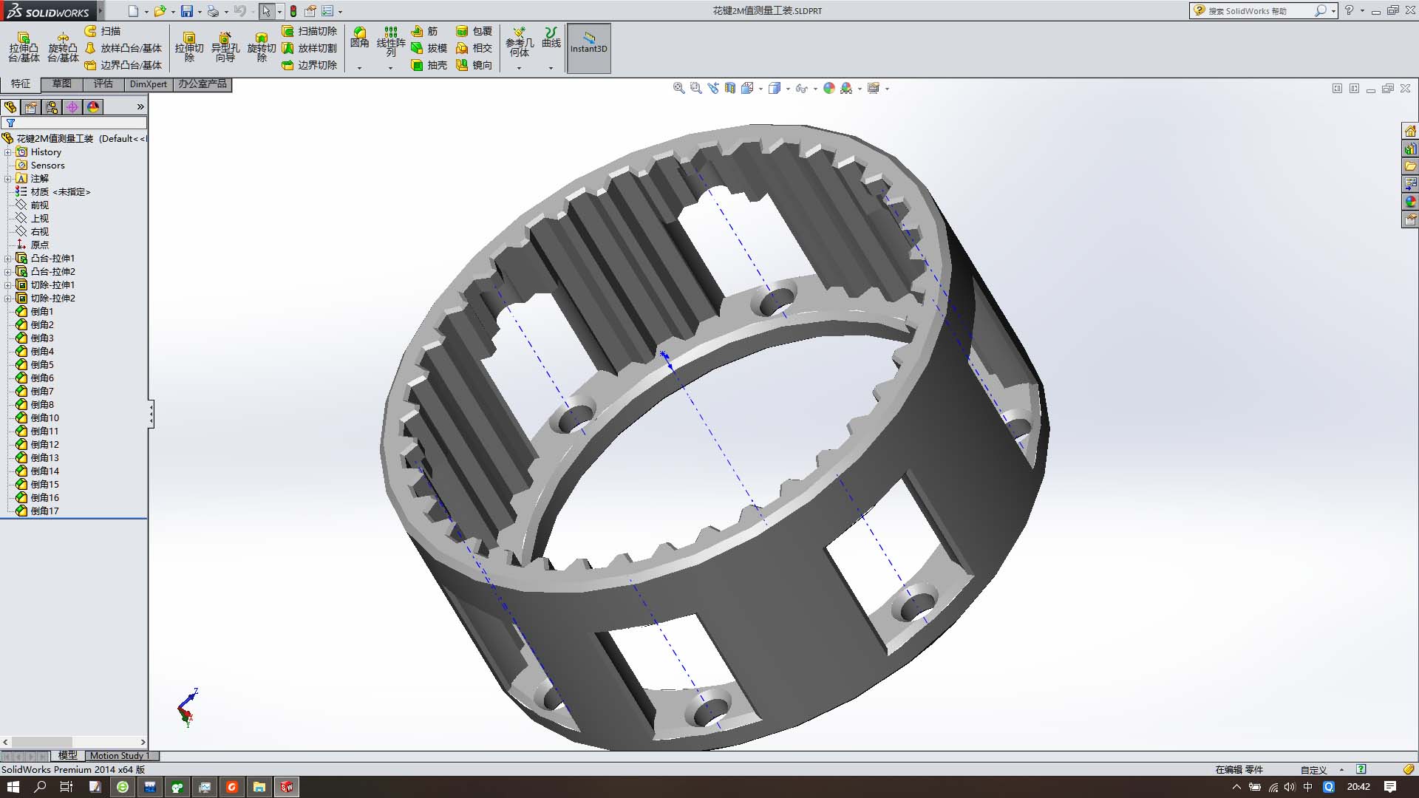Open the 异型孔向导 hole wizard
Viewport: 1419px width, 798px height.
click(225, 47)
